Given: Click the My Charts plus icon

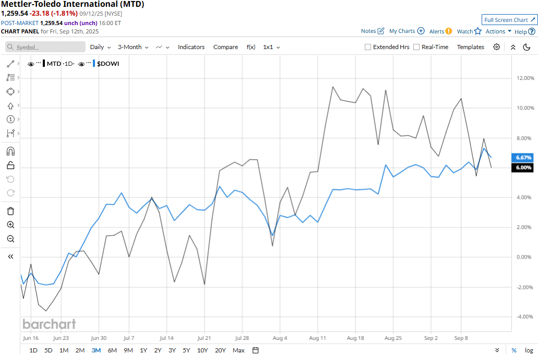Looking at the screenshot, I should pos(421,31).
